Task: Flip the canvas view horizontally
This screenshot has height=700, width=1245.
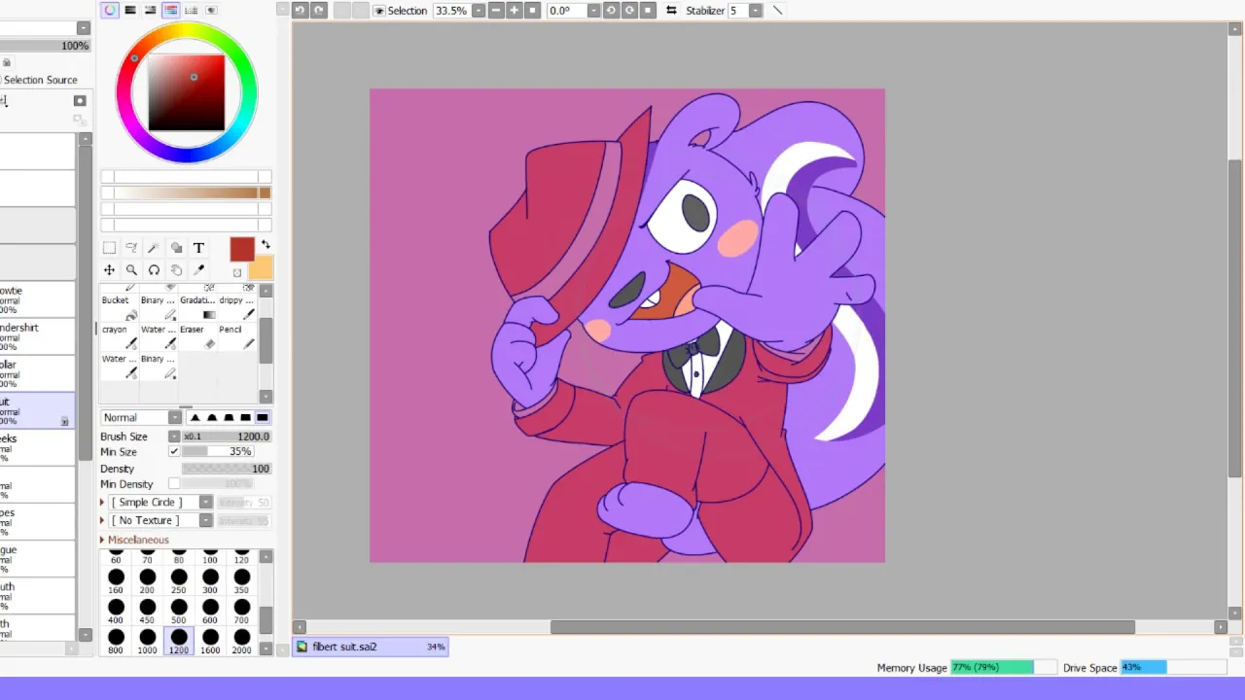Action: pos(671,10)
